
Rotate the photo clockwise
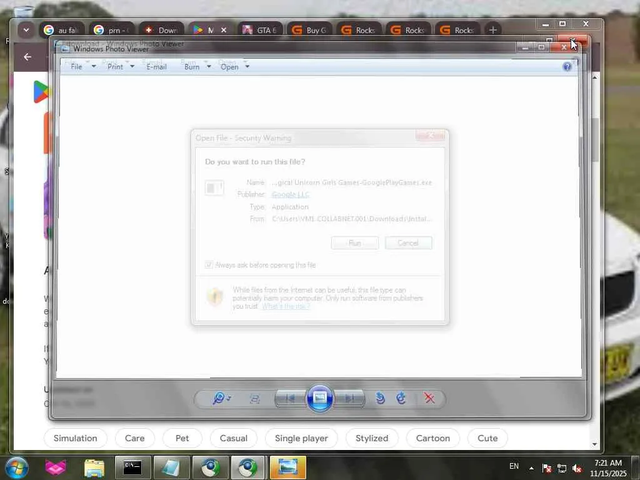(401, 398)
